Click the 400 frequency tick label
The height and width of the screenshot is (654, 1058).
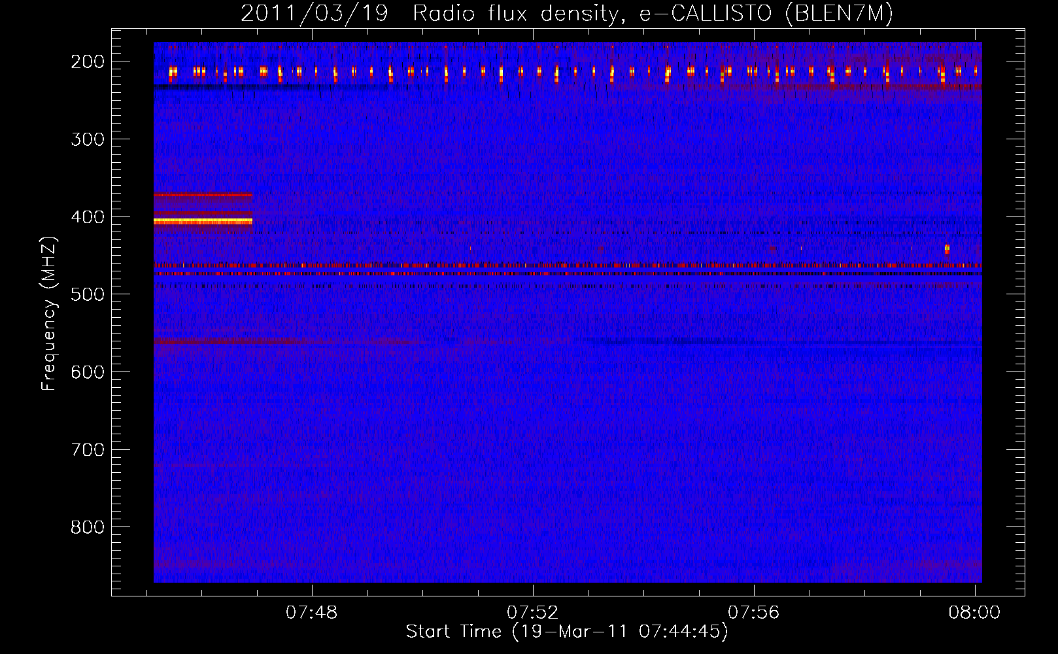coord(88,217)
